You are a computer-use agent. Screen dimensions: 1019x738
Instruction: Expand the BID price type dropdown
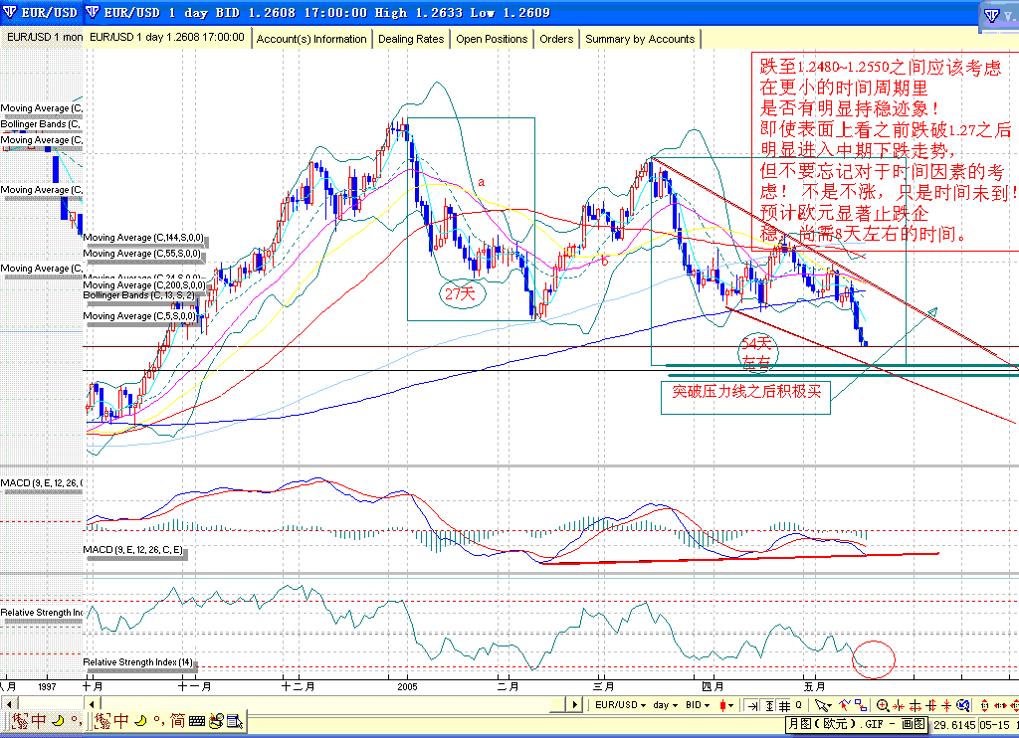click(698, 705)
